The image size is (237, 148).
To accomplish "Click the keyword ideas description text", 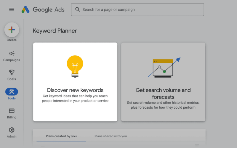I will point(75,98).
